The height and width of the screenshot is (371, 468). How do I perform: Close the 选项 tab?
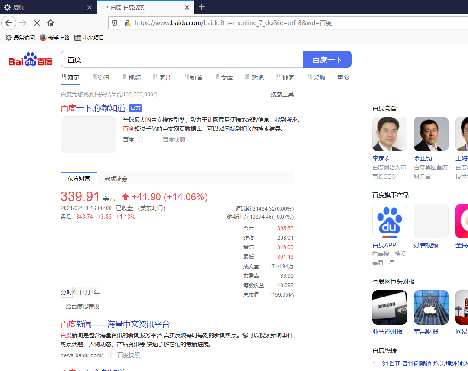tap(90, 7)
